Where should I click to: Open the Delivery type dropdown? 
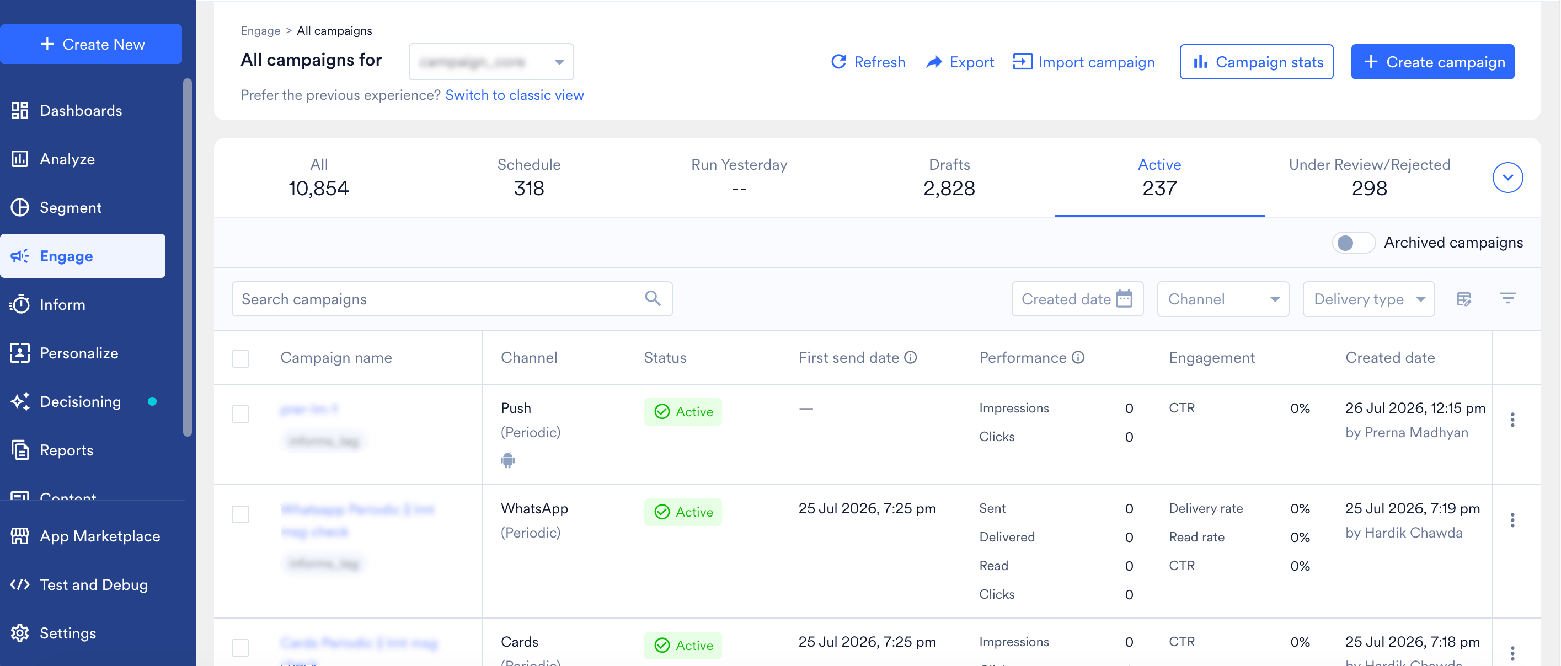[x=1368, y=299]
